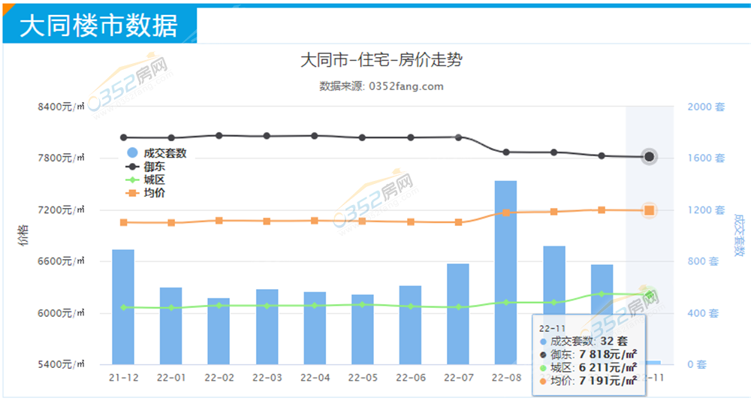Select the orange 均价 square at 22-08
The width and height of the screenshot is (751, 404).
click(x=506, y=213)
